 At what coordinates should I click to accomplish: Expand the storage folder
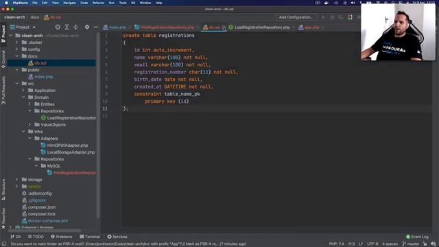point(16,180)
